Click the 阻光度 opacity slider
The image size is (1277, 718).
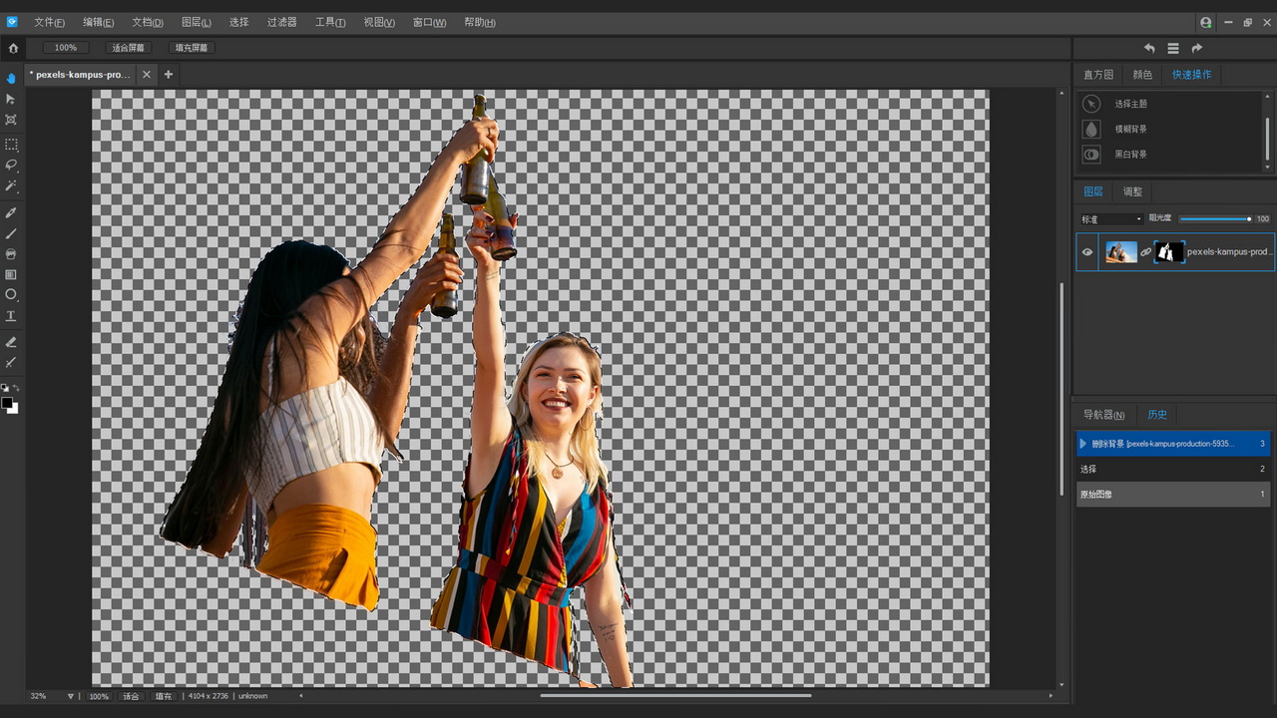[1214, 219]
